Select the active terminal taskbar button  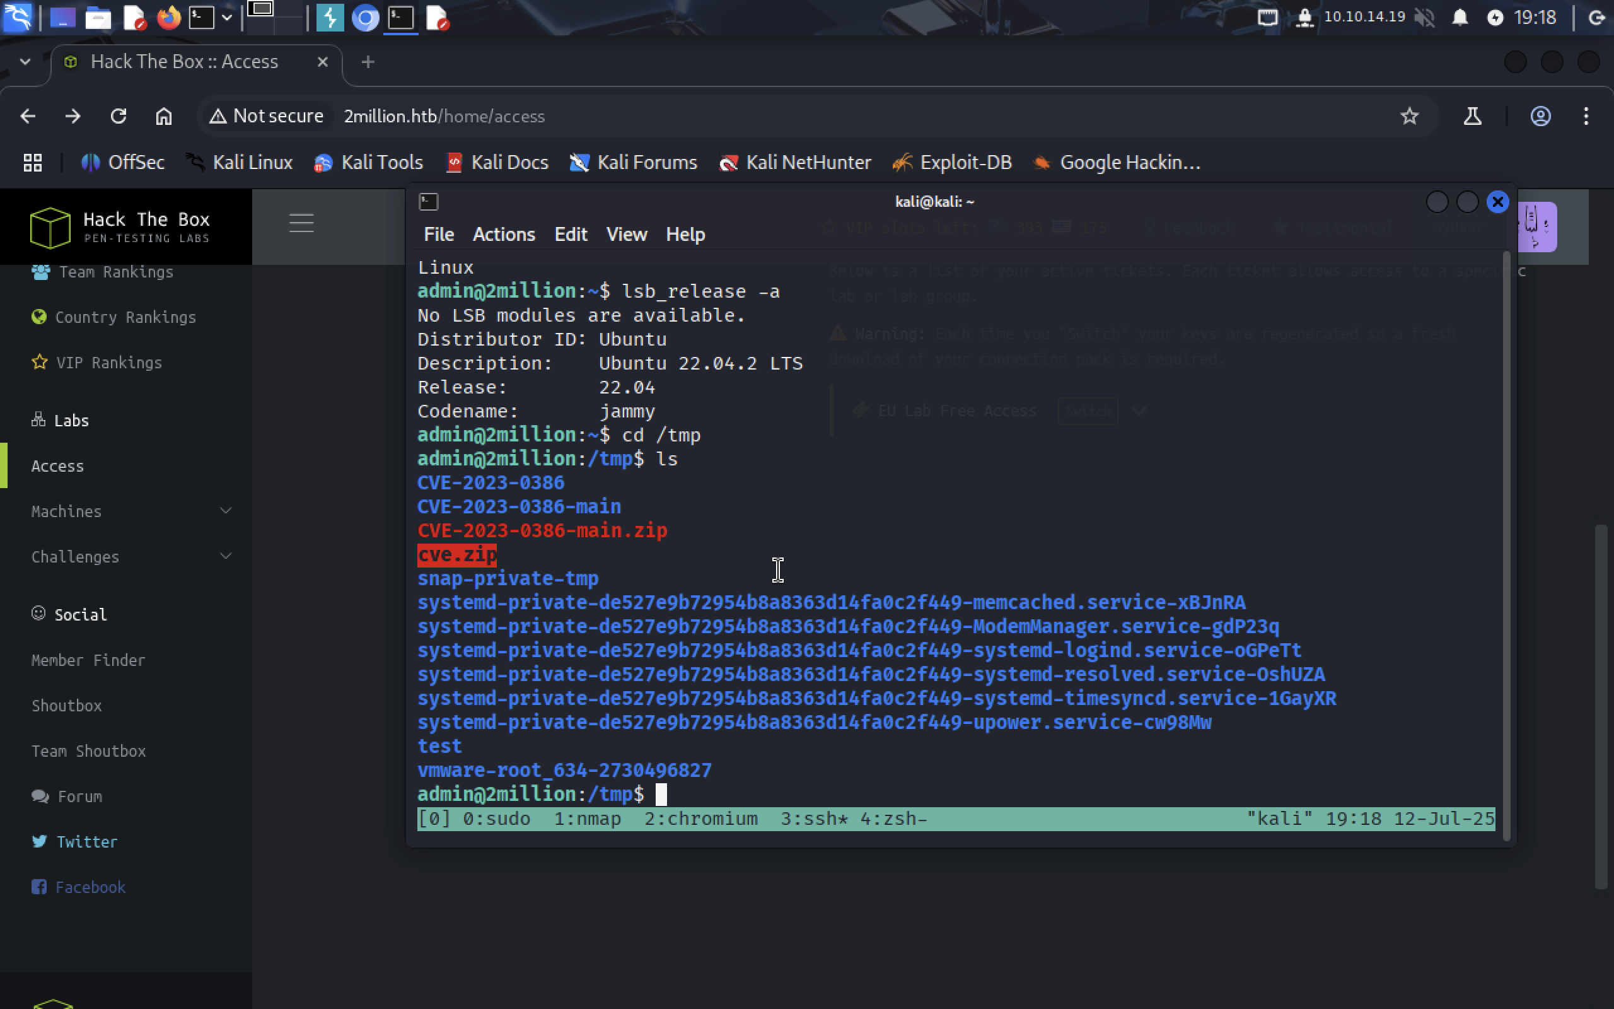[401, 18]
